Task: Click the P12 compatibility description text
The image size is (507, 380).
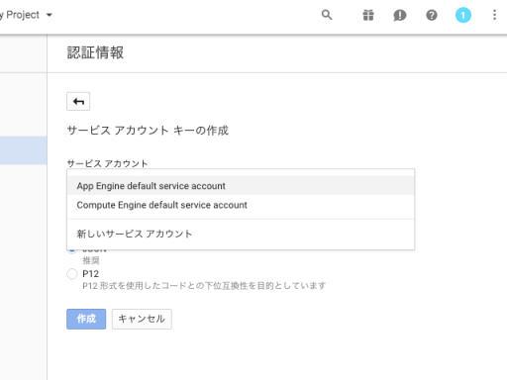Action: [204, 286]
